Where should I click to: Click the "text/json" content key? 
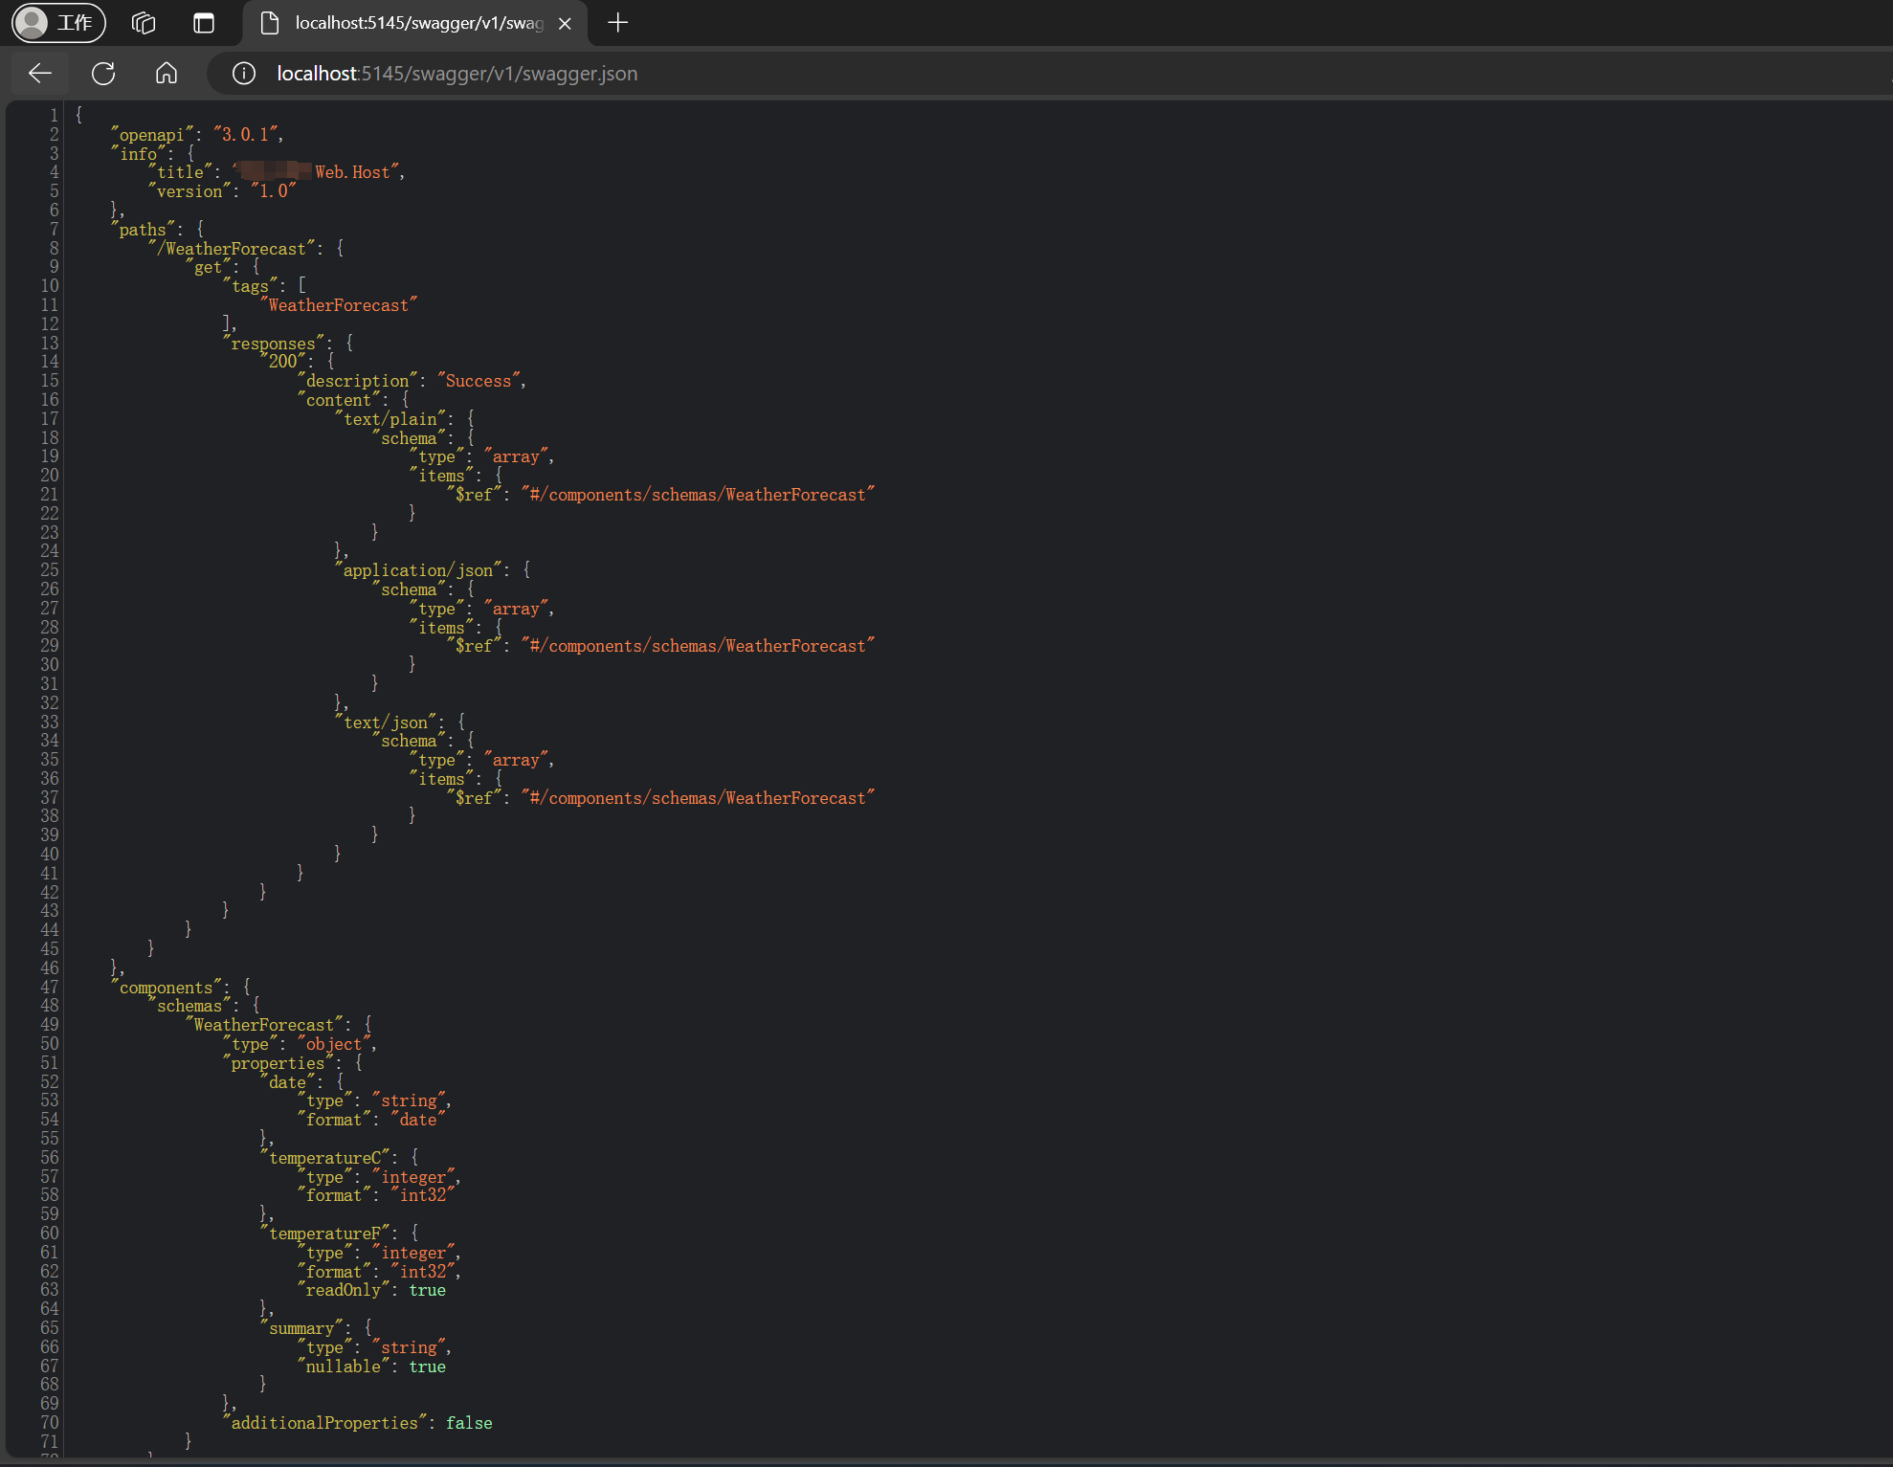click(x=386, y=722)
